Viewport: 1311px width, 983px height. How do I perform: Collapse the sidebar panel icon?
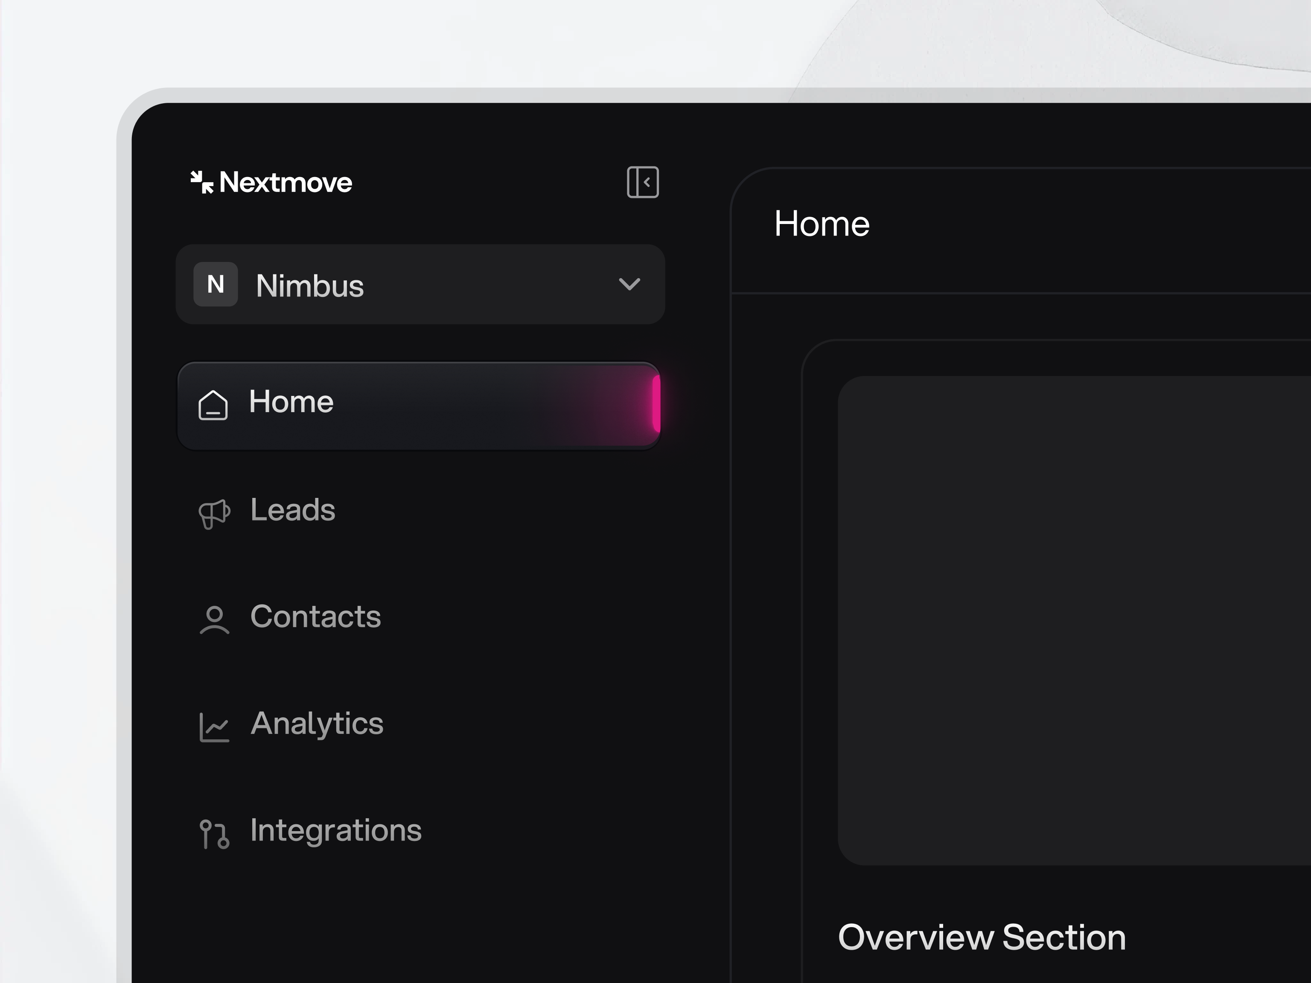tap(642, 182)
